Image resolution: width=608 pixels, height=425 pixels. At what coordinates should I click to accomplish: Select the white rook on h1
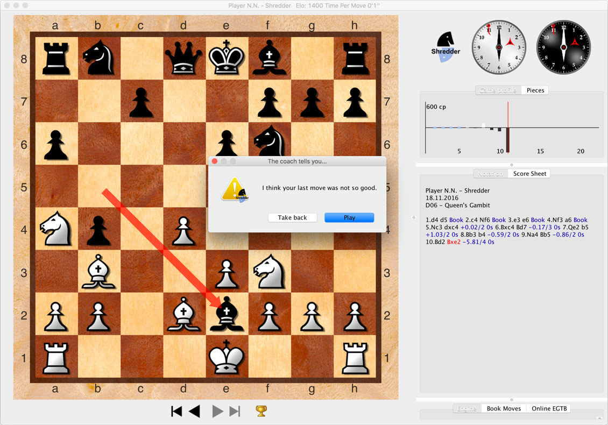pos(355,358)
